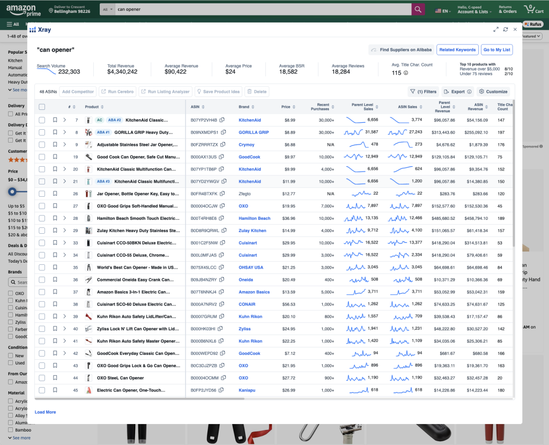The height and width of the screenshot is (445, 549).
Task: Open filters with the funnel Filters button
Action: coord(423,92)
